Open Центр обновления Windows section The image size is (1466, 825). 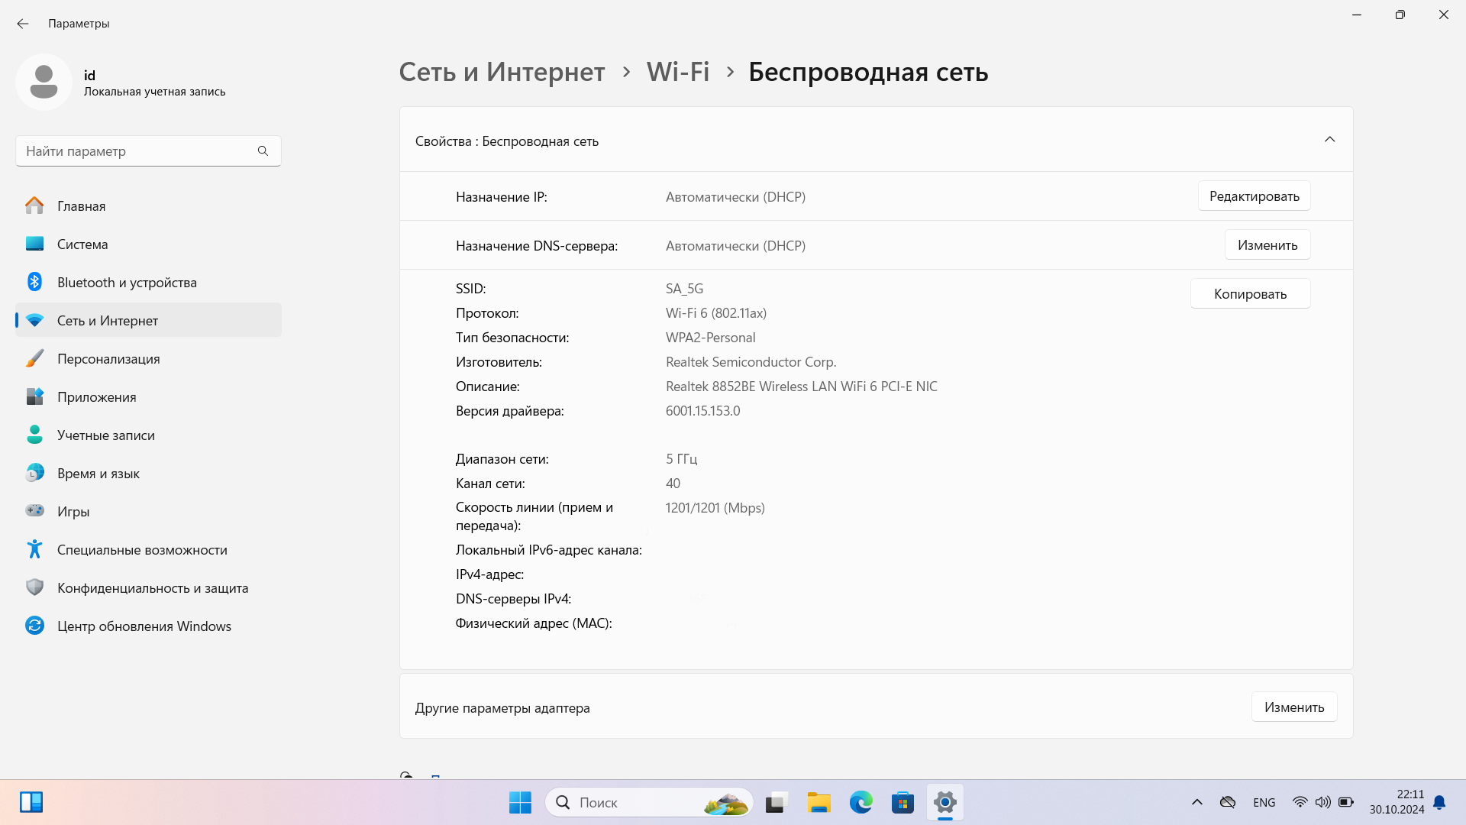(x=144, y=626)
